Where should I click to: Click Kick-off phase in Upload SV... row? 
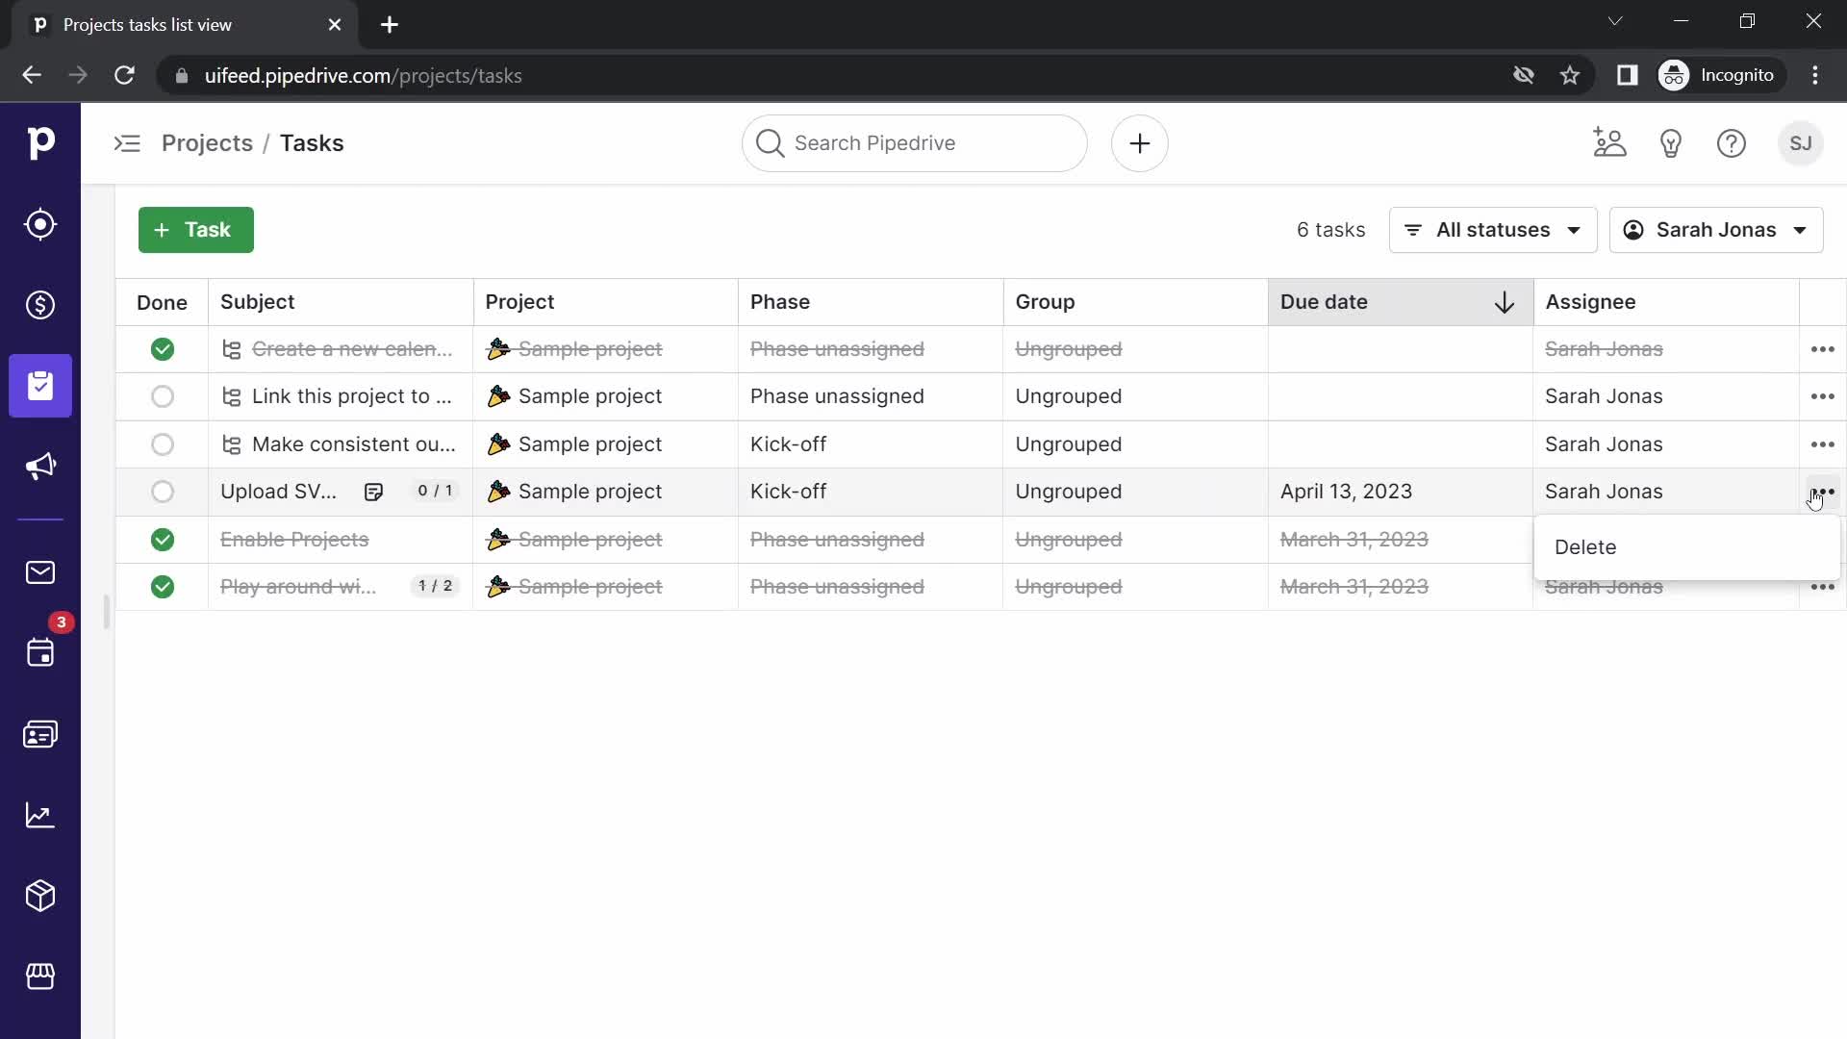788,492
